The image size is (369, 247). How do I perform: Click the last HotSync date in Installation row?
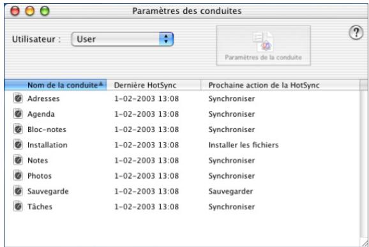tap(146, 145)
